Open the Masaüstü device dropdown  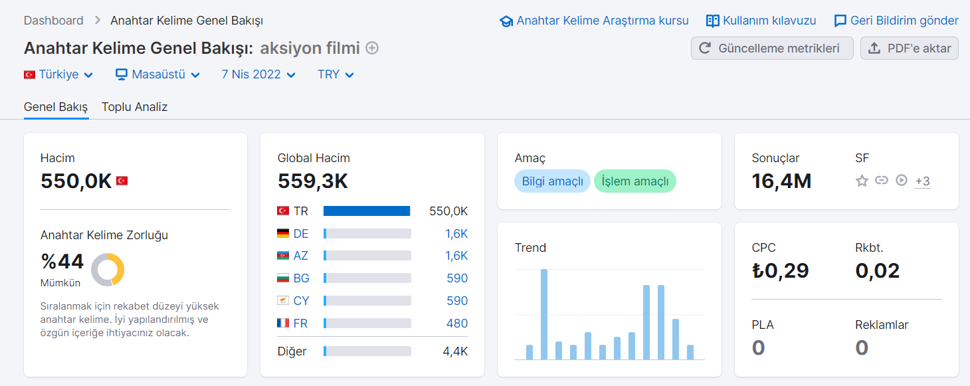pyautogui.click(x=158, y=74)
